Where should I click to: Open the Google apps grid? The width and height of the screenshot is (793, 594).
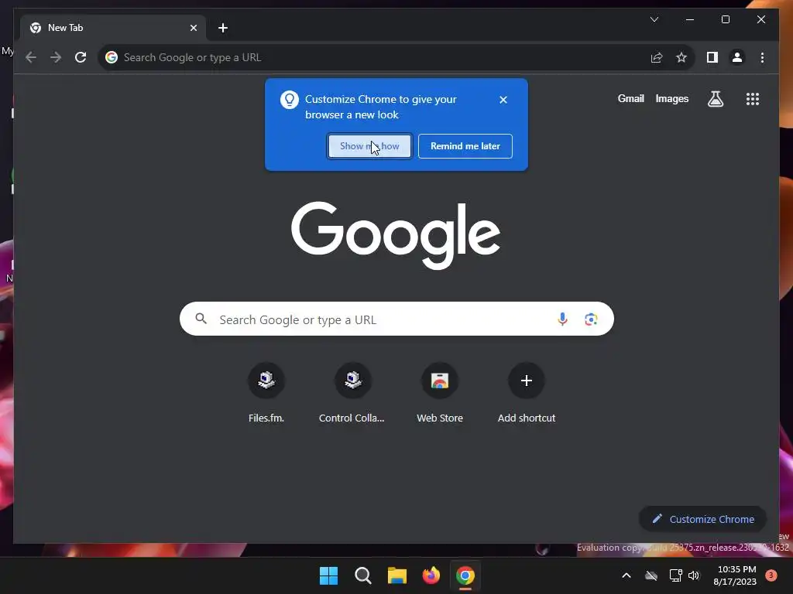point(753,99)
